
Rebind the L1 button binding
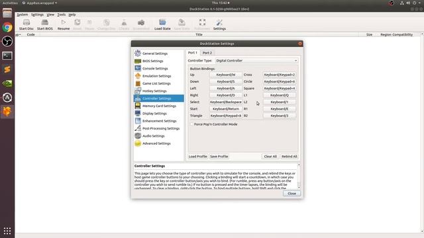point(280,95)
